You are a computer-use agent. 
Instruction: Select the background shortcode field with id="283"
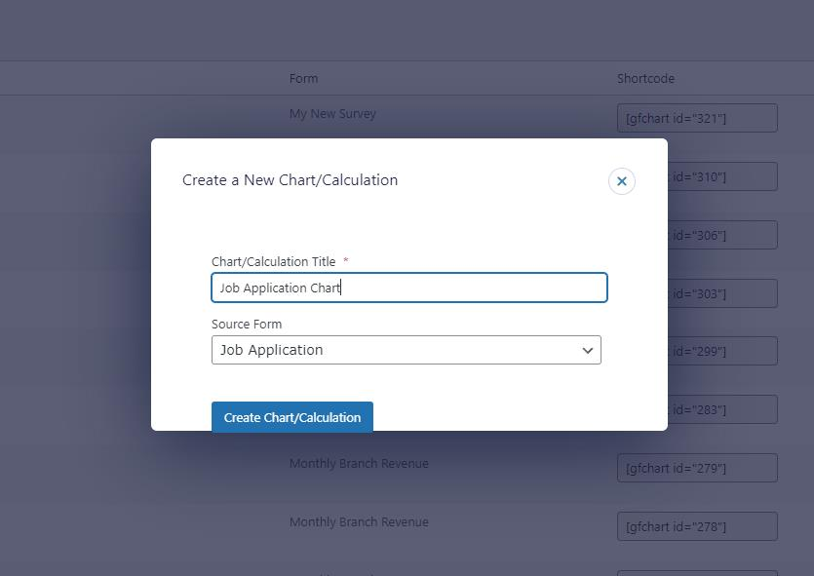click(722, 409)
